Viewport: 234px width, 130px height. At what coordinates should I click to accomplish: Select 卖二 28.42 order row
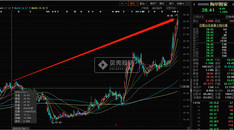pyautogui.click(x=213, y=38)
